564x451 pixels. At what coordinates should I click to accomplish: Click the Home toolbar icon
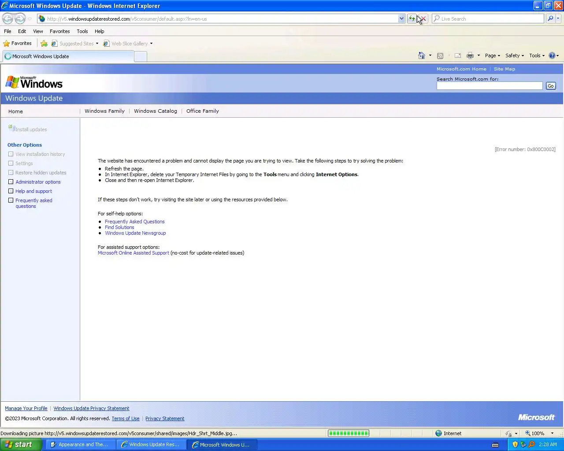(x=422, y=55)
